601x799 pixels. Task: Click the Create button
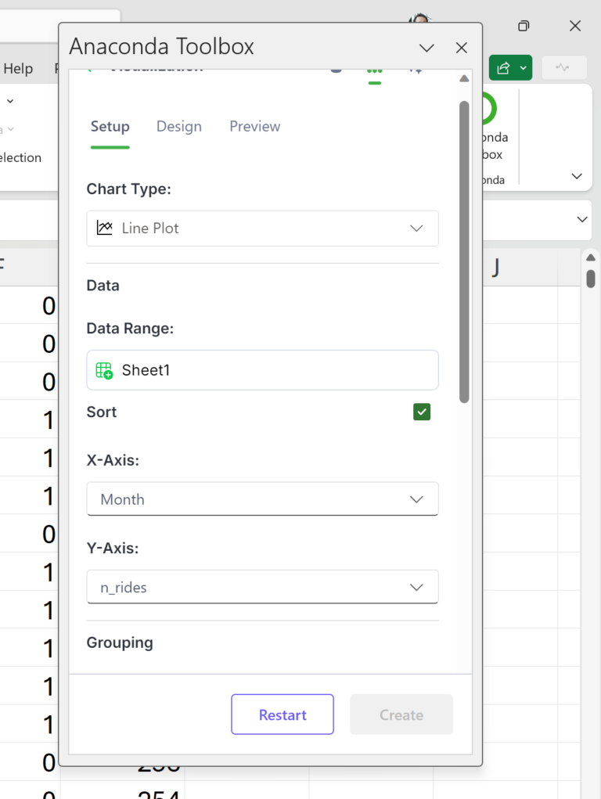tap(401, 714)
